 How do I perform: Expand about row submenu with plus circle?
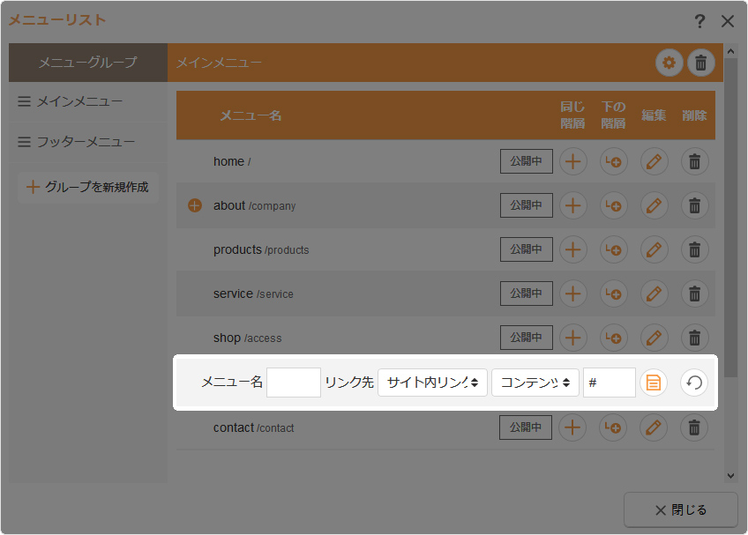tap(195, 205)
